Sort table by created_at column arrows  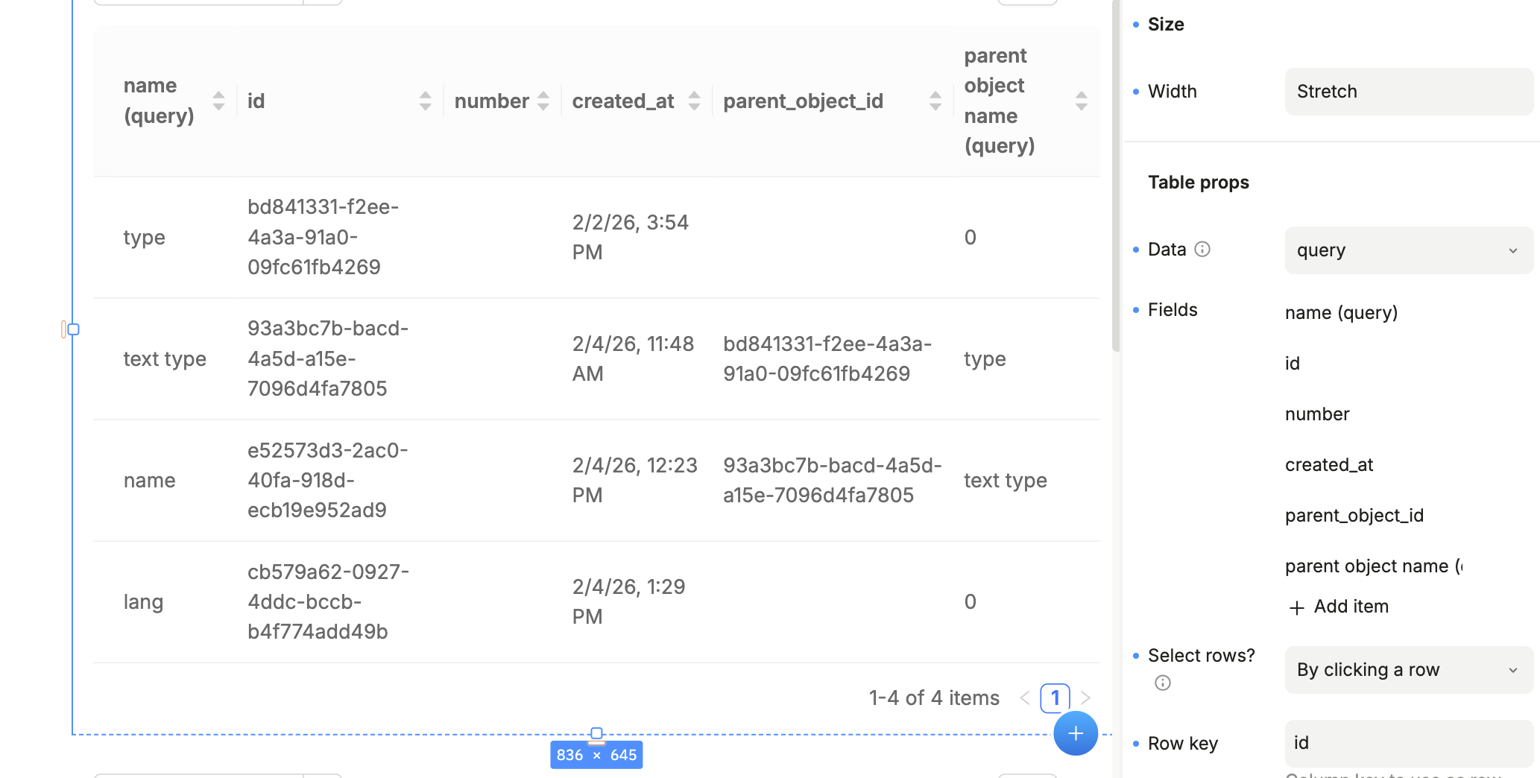[694, 101]
